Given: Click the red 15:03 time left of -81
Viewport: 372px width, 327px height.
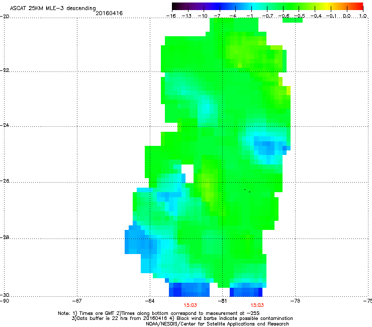Looking at the screenshot, I should click(190, 305).
